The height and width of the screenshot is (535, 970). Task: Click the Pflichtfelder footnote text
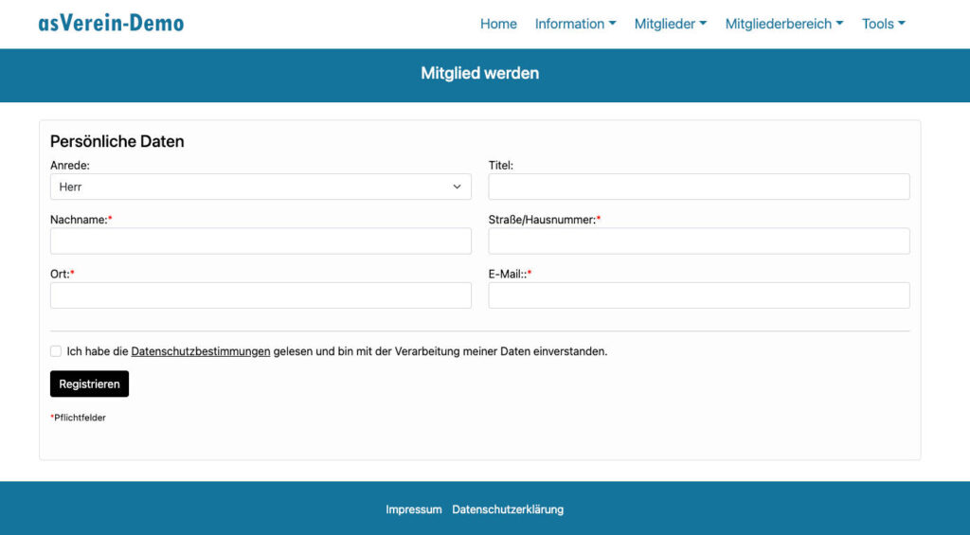pyautogui.click(x=80, y=418)
